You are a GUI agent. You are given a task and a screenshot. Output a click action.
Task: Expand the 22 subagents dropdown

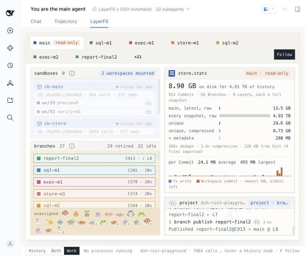(173, 9)
